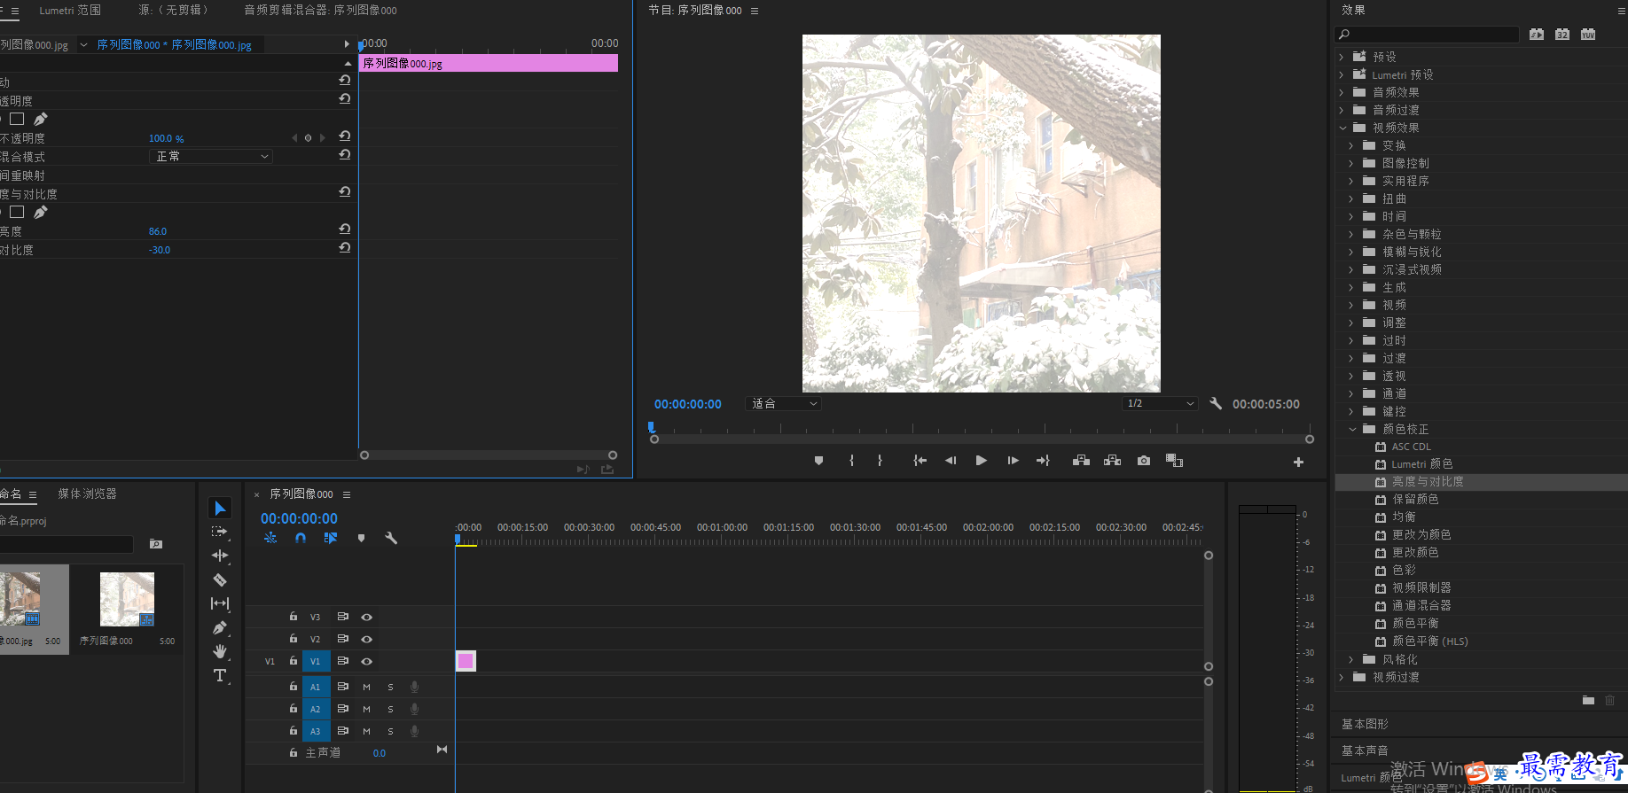Select the 序列图像000 sequence thumbnail
1628x793 pixels.
pyautogui.click(x=127, y=599)
